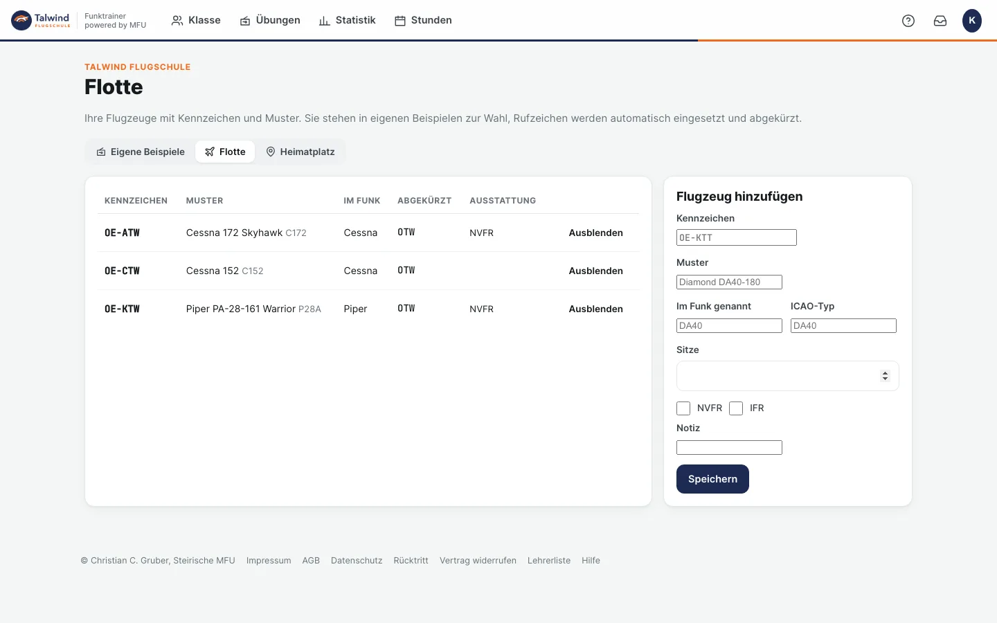Click the Sitze stepper arrows
Screen dimensions: 997x623
pos(885,376)
